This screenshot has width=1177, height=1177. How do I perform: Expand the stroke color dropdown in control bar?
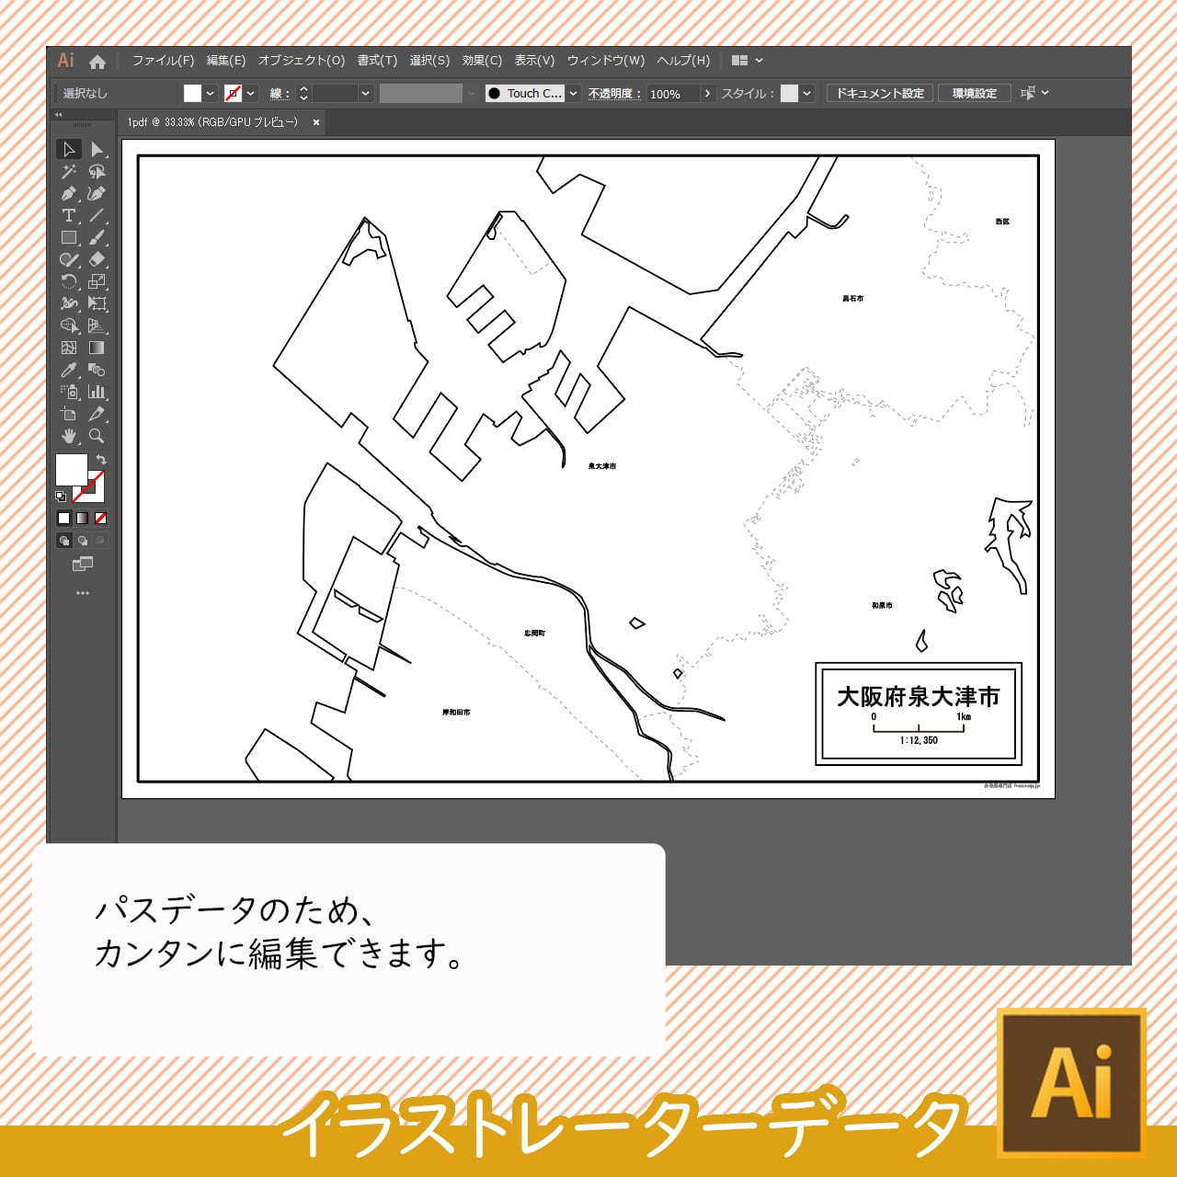(x=251, y=93)
